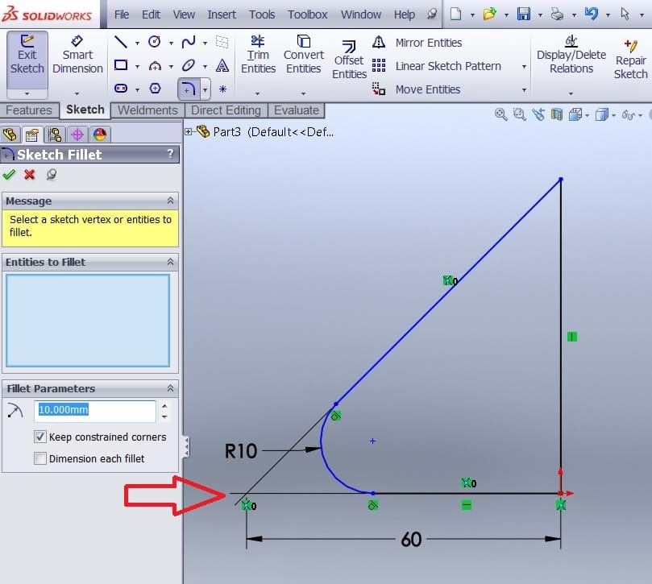Click Linear Sketch Pattern command
The height and width of the screenshot is (584, 652).
(x=447, y=66)
